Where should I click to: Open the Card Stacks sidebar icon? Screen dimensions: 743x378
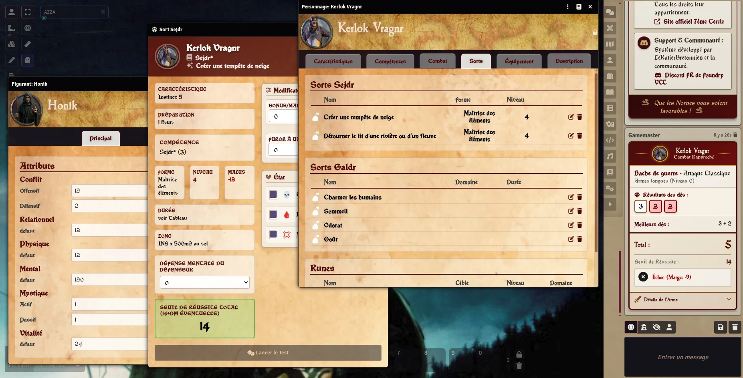610,124
